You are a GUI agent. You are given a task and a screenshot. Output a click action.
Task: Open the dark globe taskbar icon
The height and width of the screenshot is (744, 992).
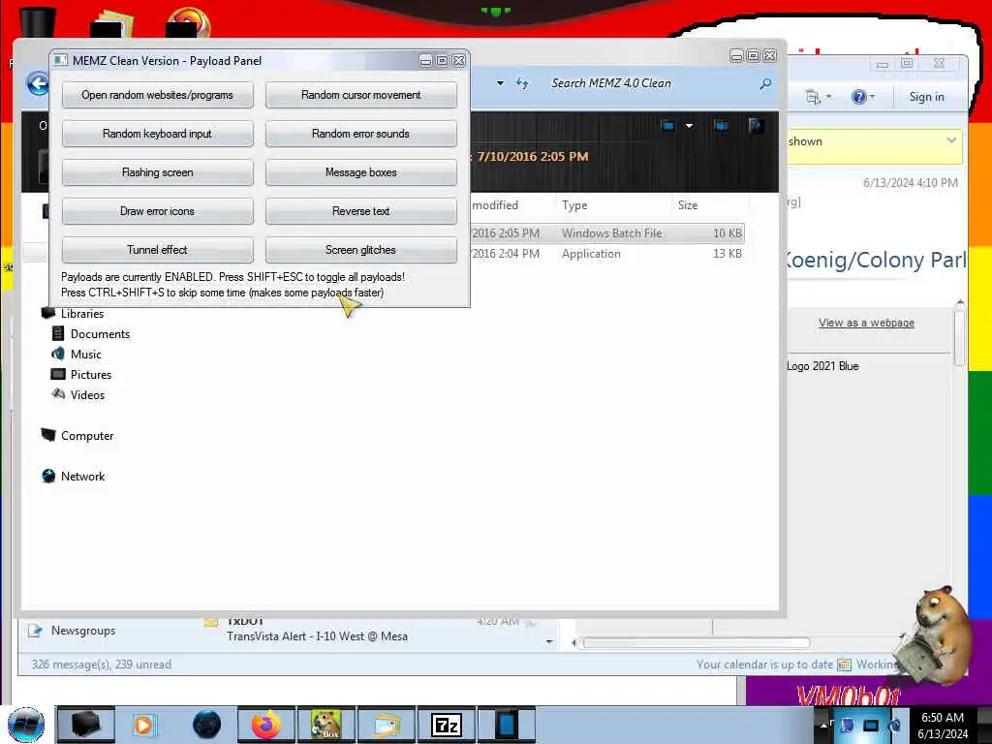tap(206, 725)
